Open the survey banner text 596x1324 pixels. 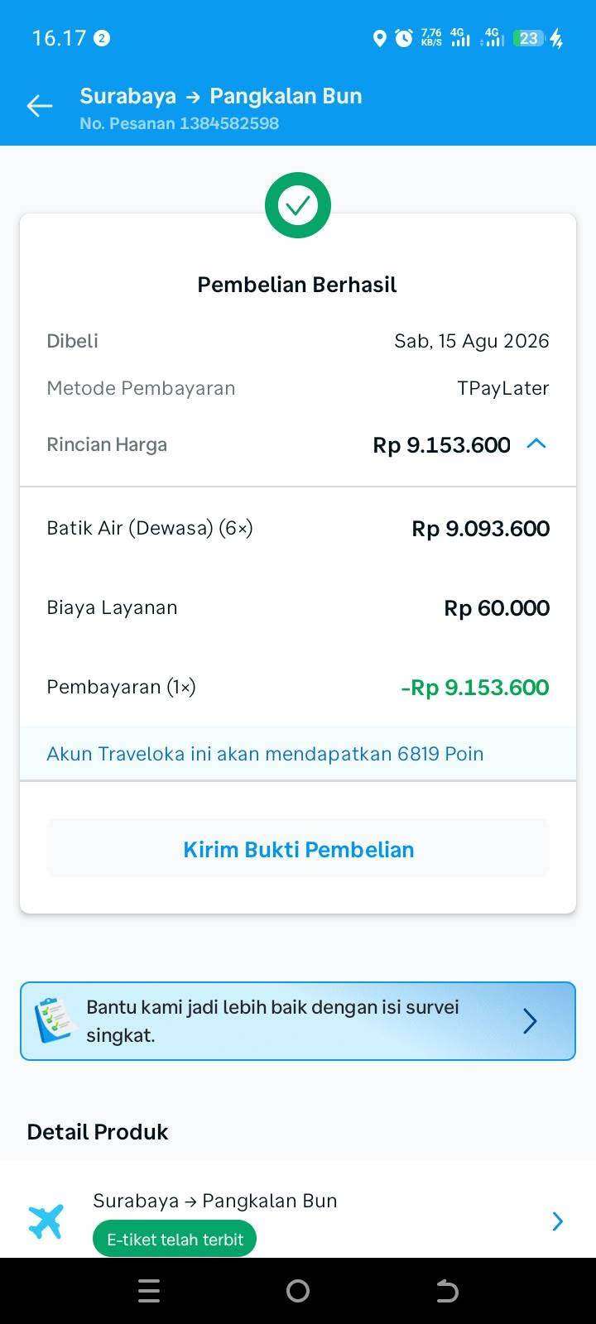coord(272,1021)
